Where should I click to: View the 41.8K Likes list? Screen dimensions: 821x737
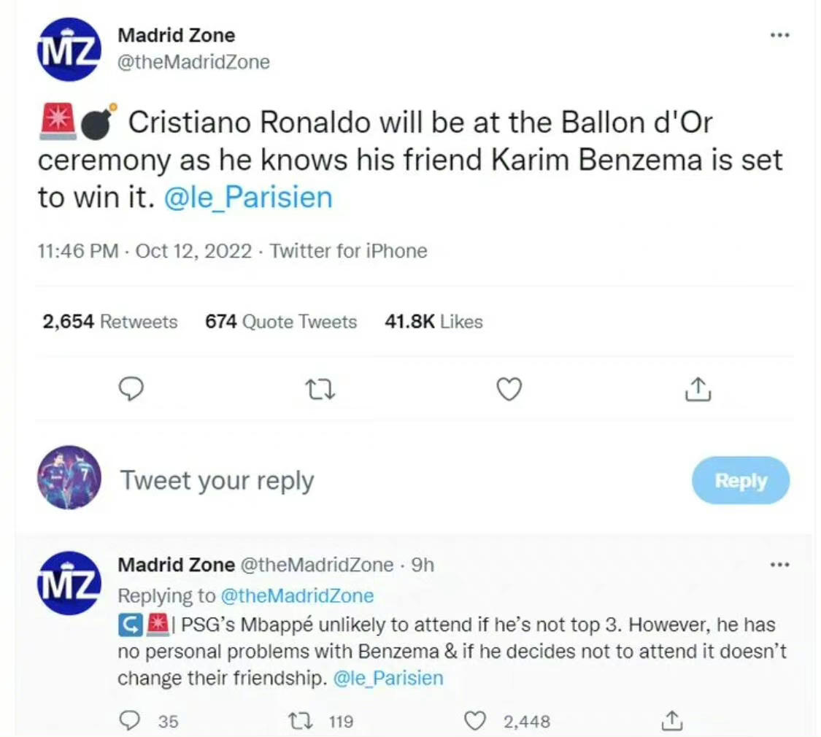(x=433, y=322)
